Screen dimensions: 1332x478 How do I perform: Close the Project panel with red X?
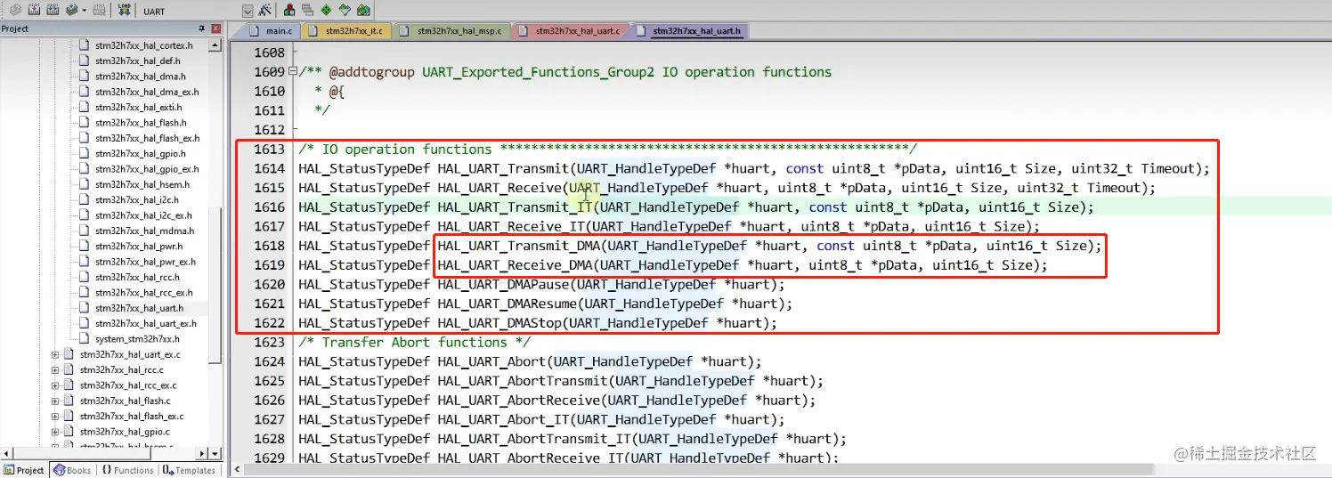tap(215, 28)
